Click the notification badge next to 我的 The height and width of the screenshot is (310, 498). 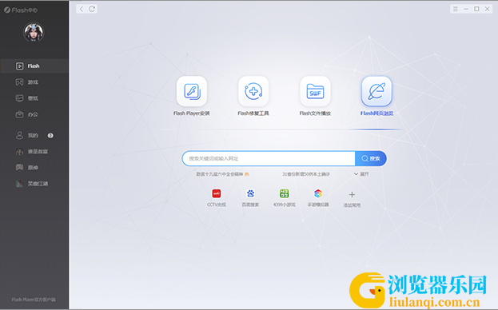coord(50,136)
